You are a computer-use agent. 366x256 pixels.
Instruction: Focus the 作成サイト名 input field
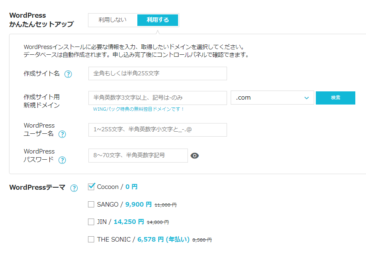click(158, 73)
